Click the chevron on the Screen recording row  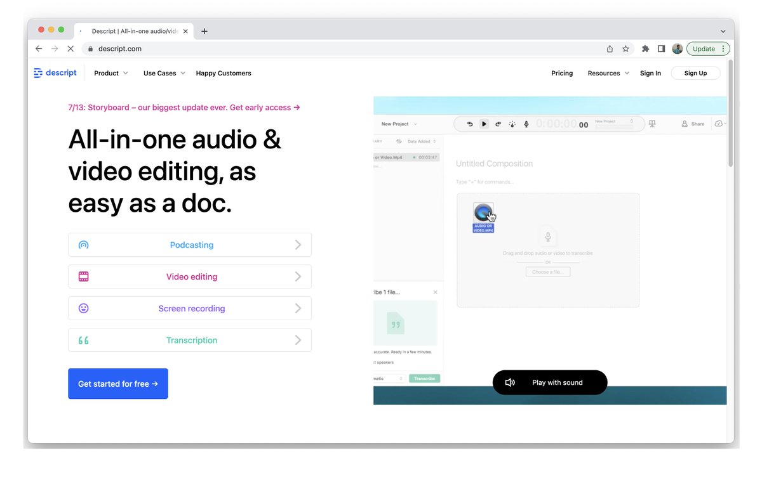298,308
